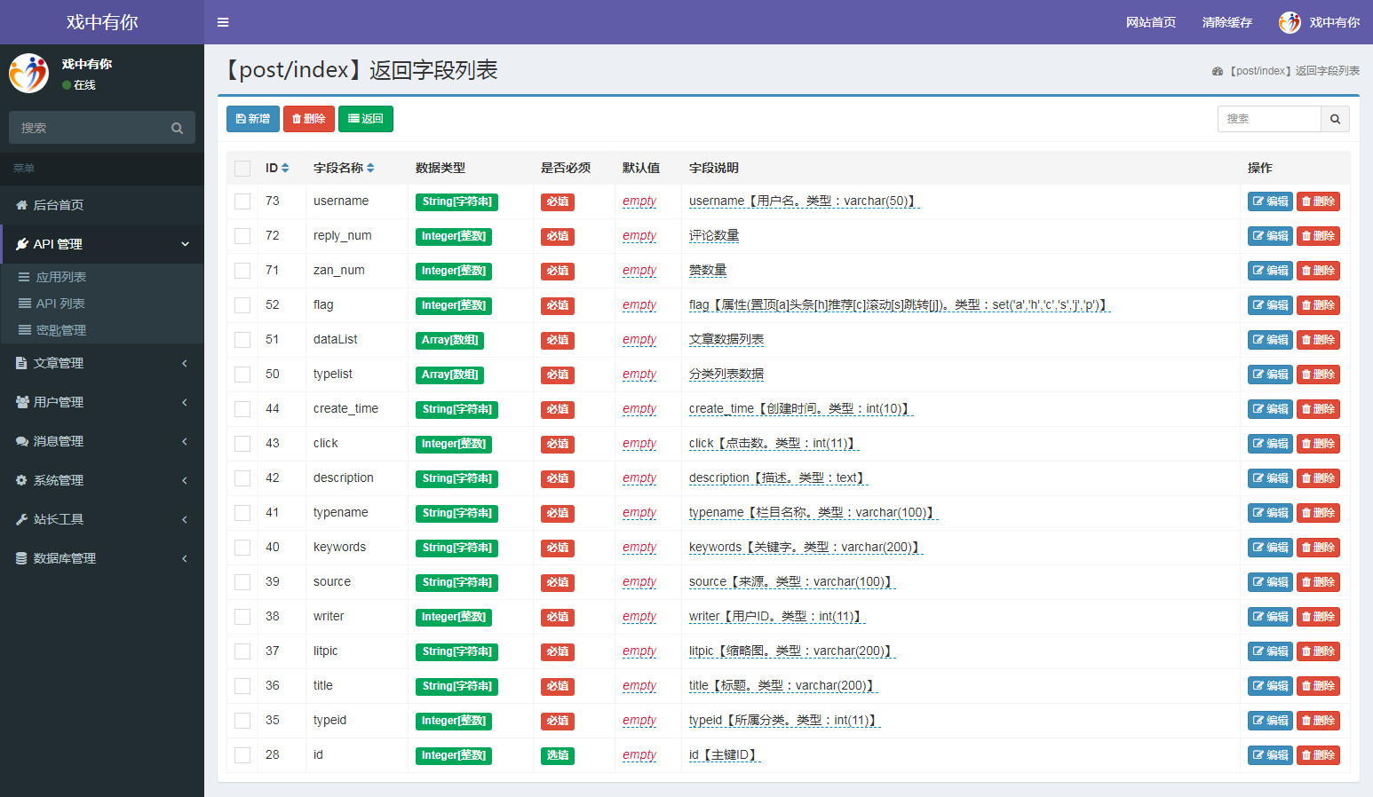Image resolution: width=1373 pixels, height=797 pixels.
Task: Check the box for row reply_num
Action: pos(242,236)
